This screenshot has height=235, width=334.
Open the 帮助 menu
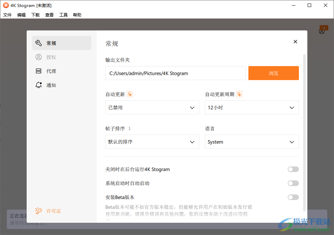(77, 15)
